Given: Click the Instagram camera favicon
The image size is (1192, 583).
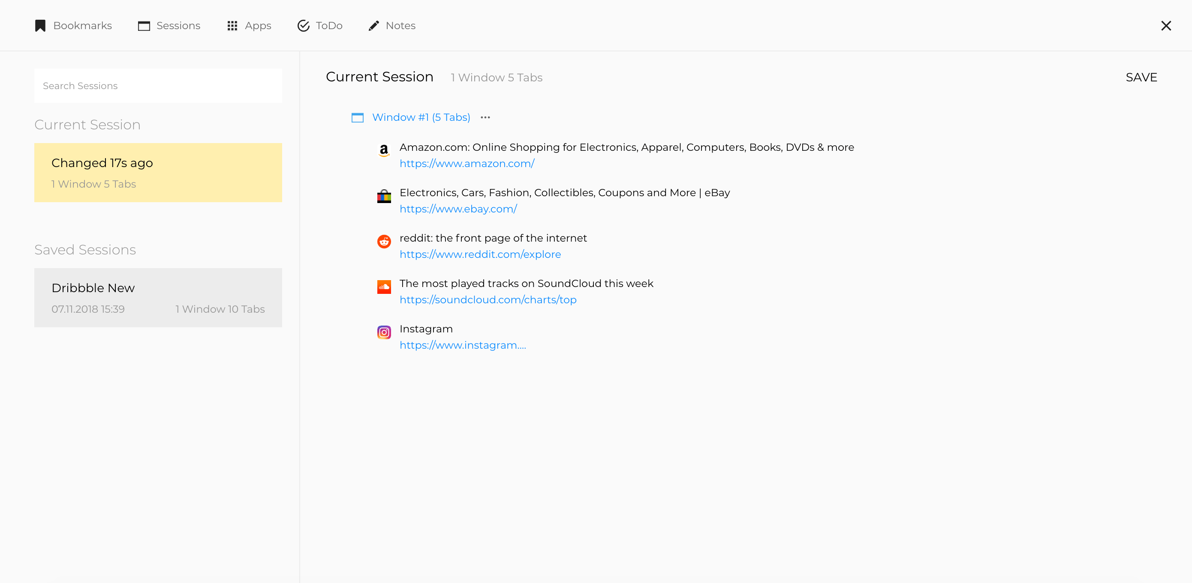Looking at the screenshot, I should click(x=384, y=332).
